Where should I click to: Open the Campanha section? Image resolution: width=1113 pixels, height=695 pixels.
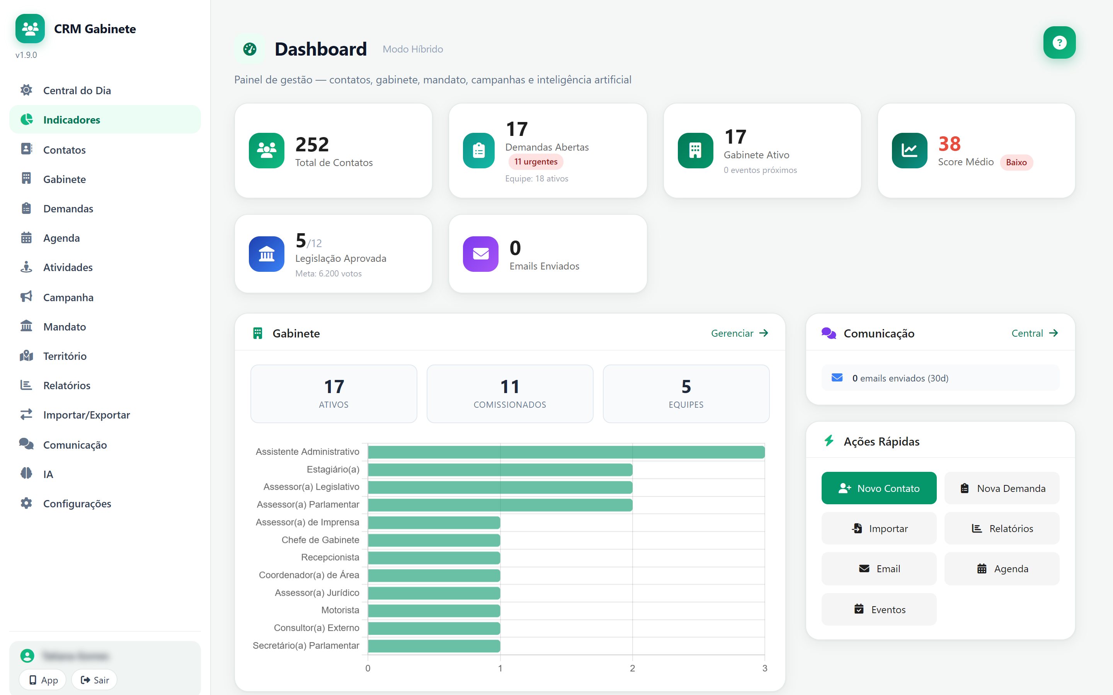[x=105, y=297]
